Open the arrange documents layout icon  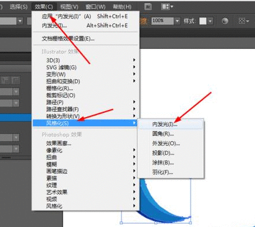pos(167,7)
